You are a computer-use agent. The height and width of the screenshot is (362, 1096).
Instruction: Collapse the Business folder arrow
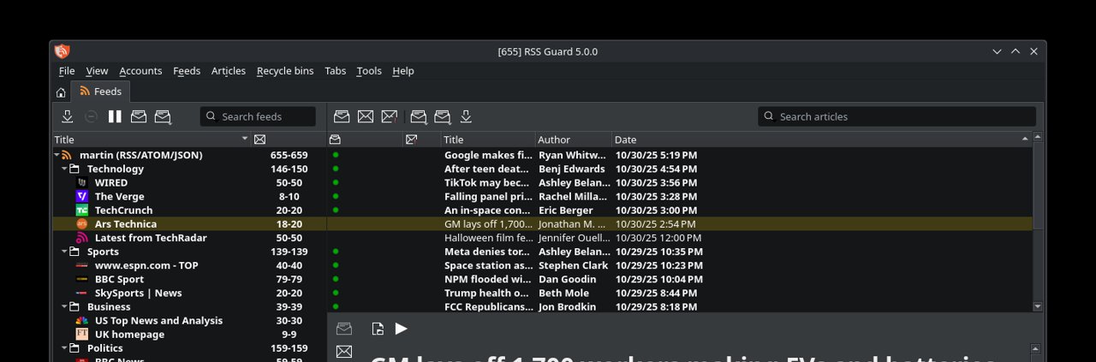tap(64, 306)
